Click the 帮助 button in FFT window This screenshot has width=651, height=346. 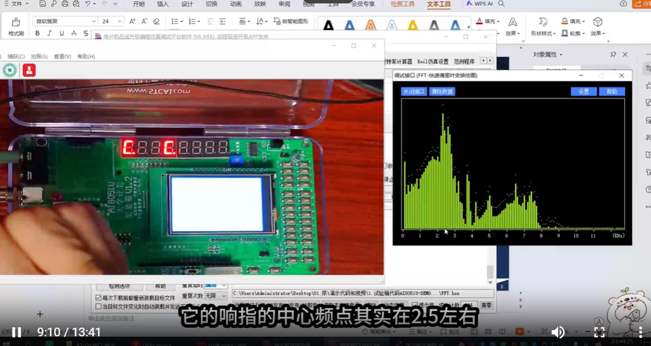point(612,91)
